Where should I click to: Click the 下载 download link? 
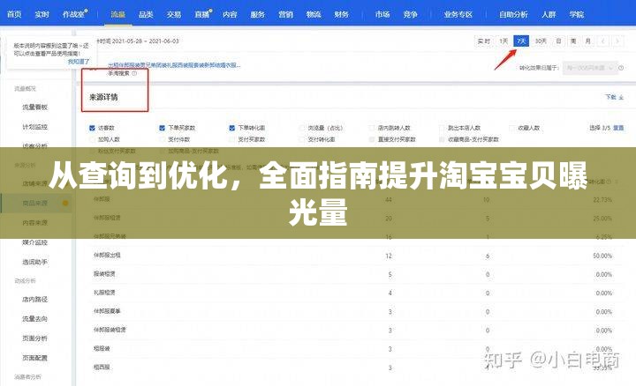(615, 97)
